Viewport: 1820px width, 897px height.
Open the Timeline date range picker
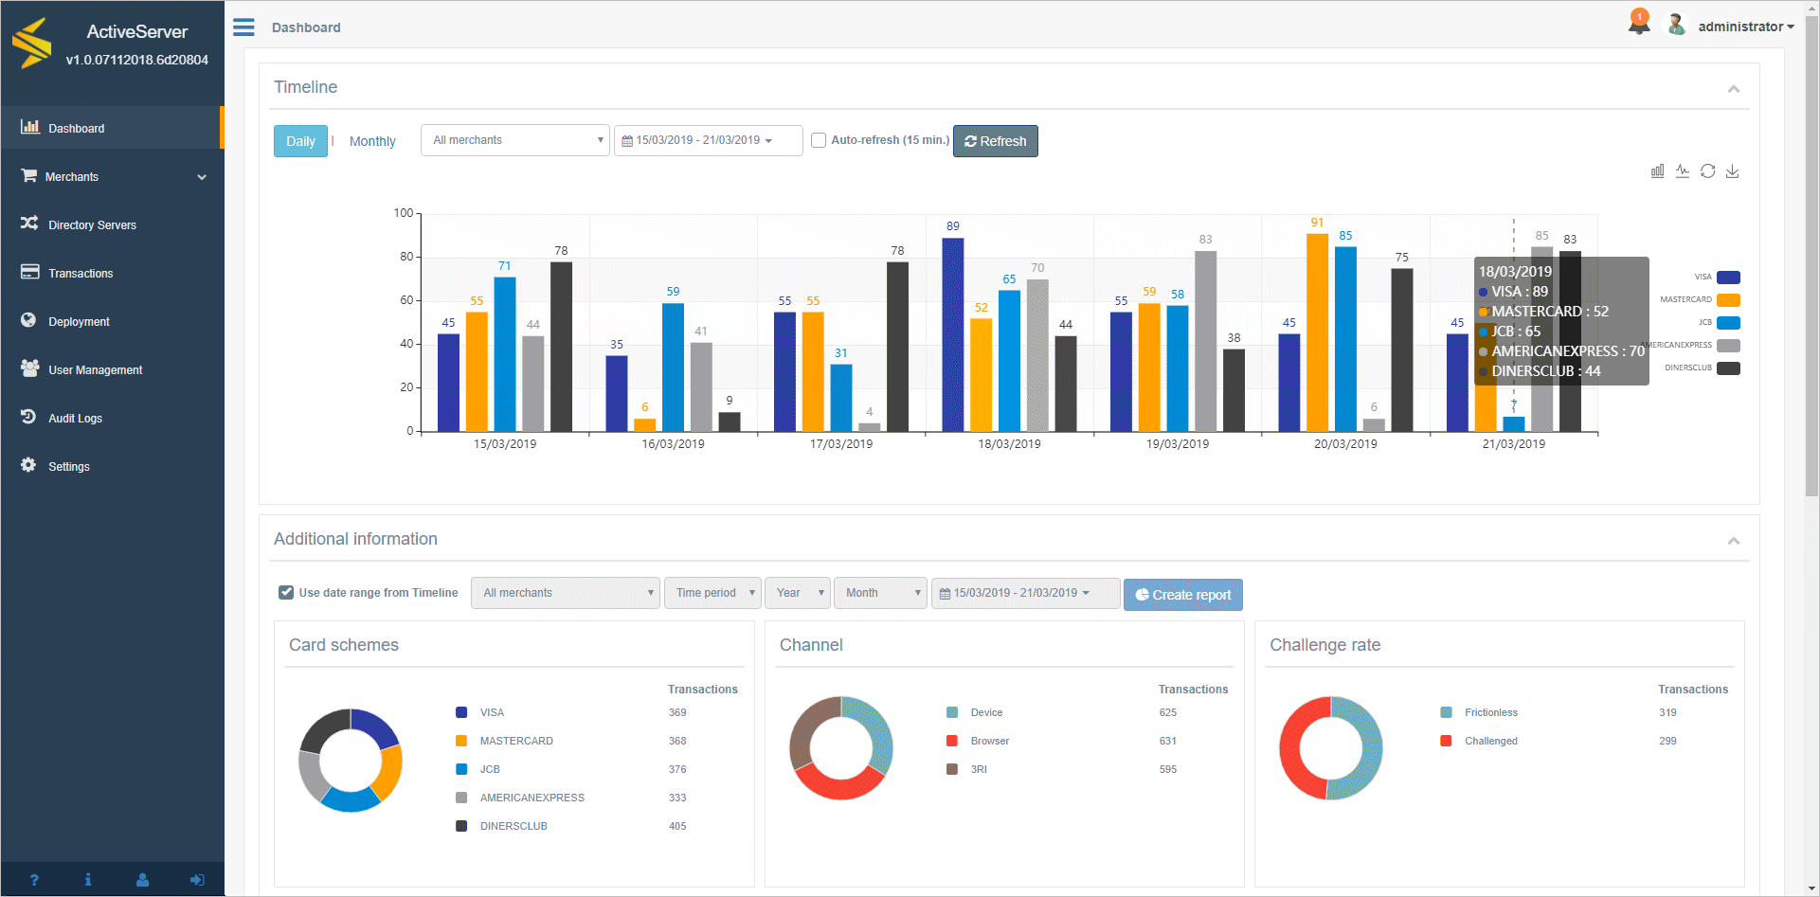pyautogui.click(x=707, y=140)
